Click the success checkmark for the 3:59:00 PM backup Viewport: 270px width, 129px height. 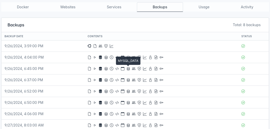coord(243,46)
